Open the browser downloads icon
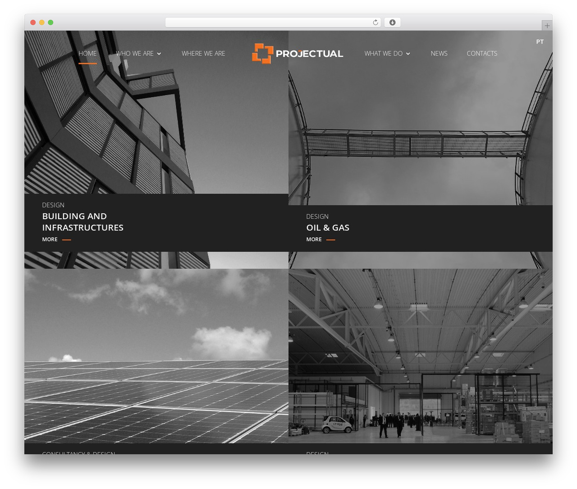Image resolution: width=577 pixels, height=489 pixels. point(393,23)
